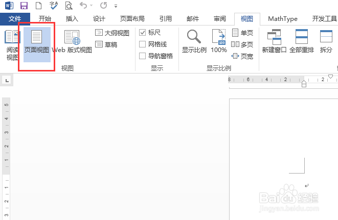Click the first-line indent marker on ruler
Viewport: 338px width, 220px height.
pos(330,77)
